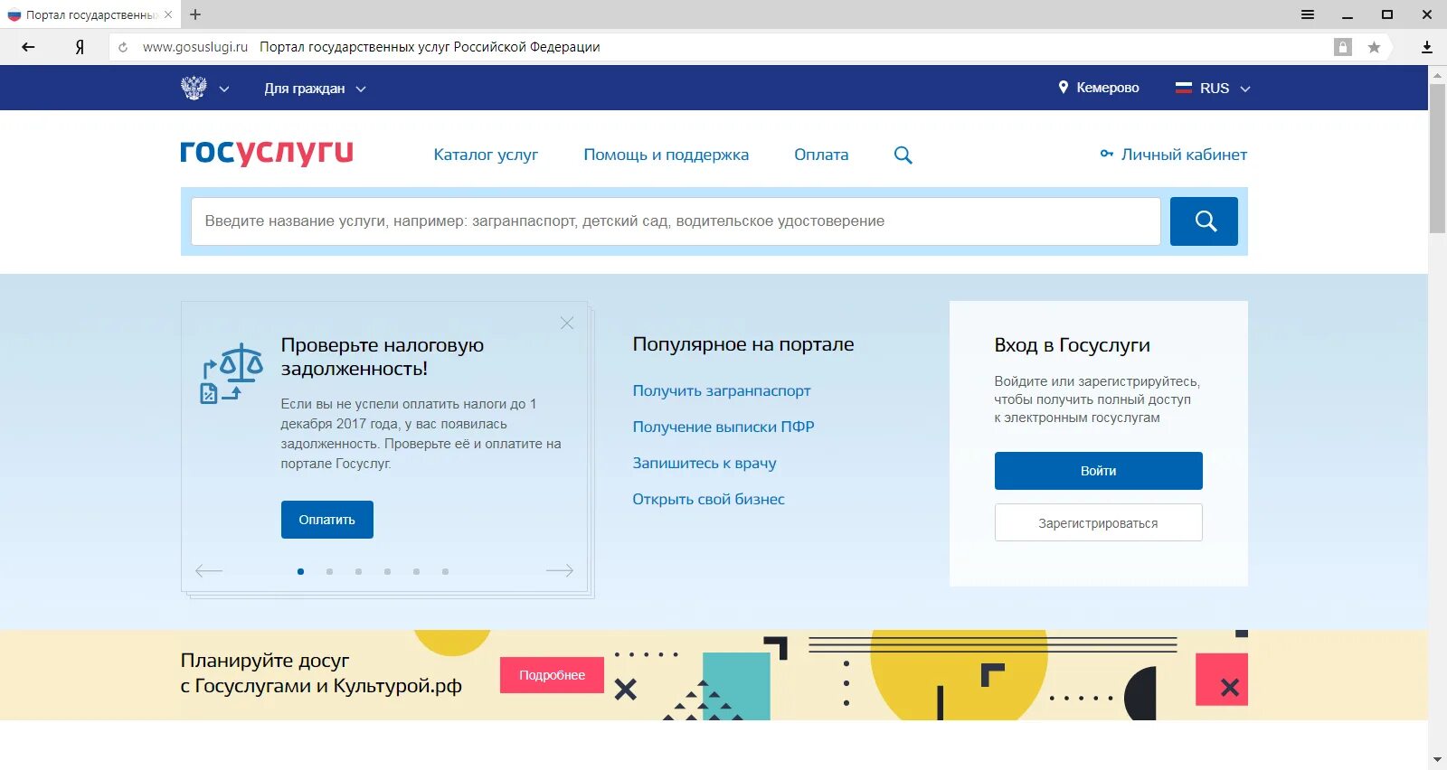
Task: Click the Войти button
Action: point(1098,471)
